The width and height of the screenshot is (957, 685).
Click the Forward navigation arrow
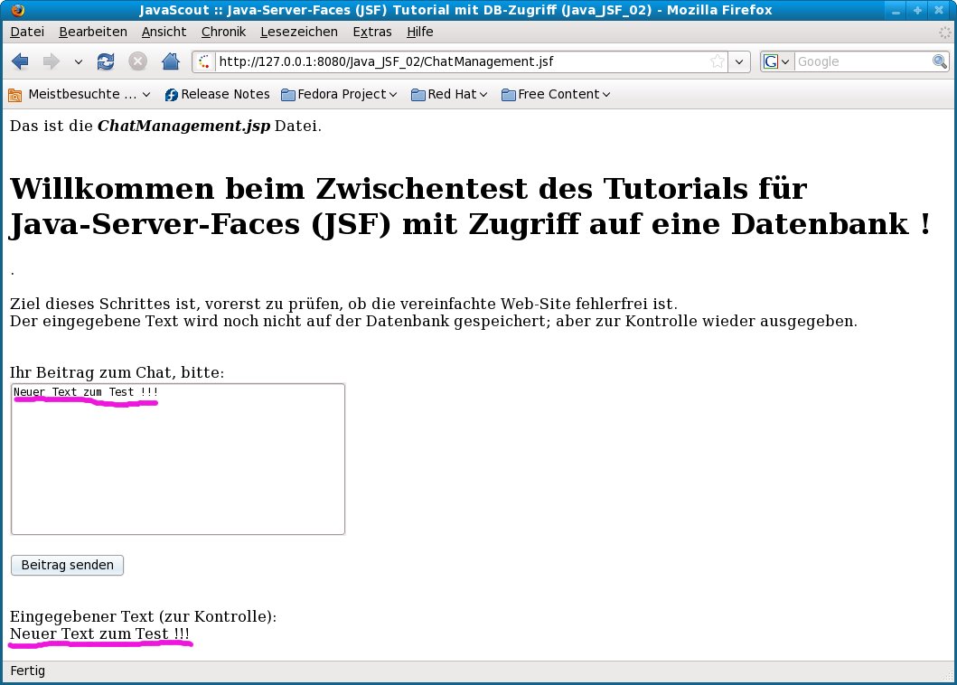pos(51,61)
